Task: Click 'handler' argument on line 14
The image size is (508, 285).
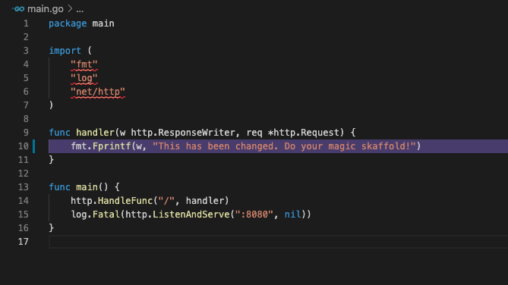Action: coord(204,201)
